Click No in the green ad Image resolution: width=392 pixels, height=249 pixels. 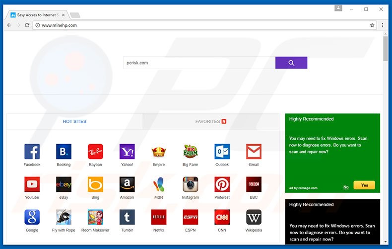click(x=346, y=187)
